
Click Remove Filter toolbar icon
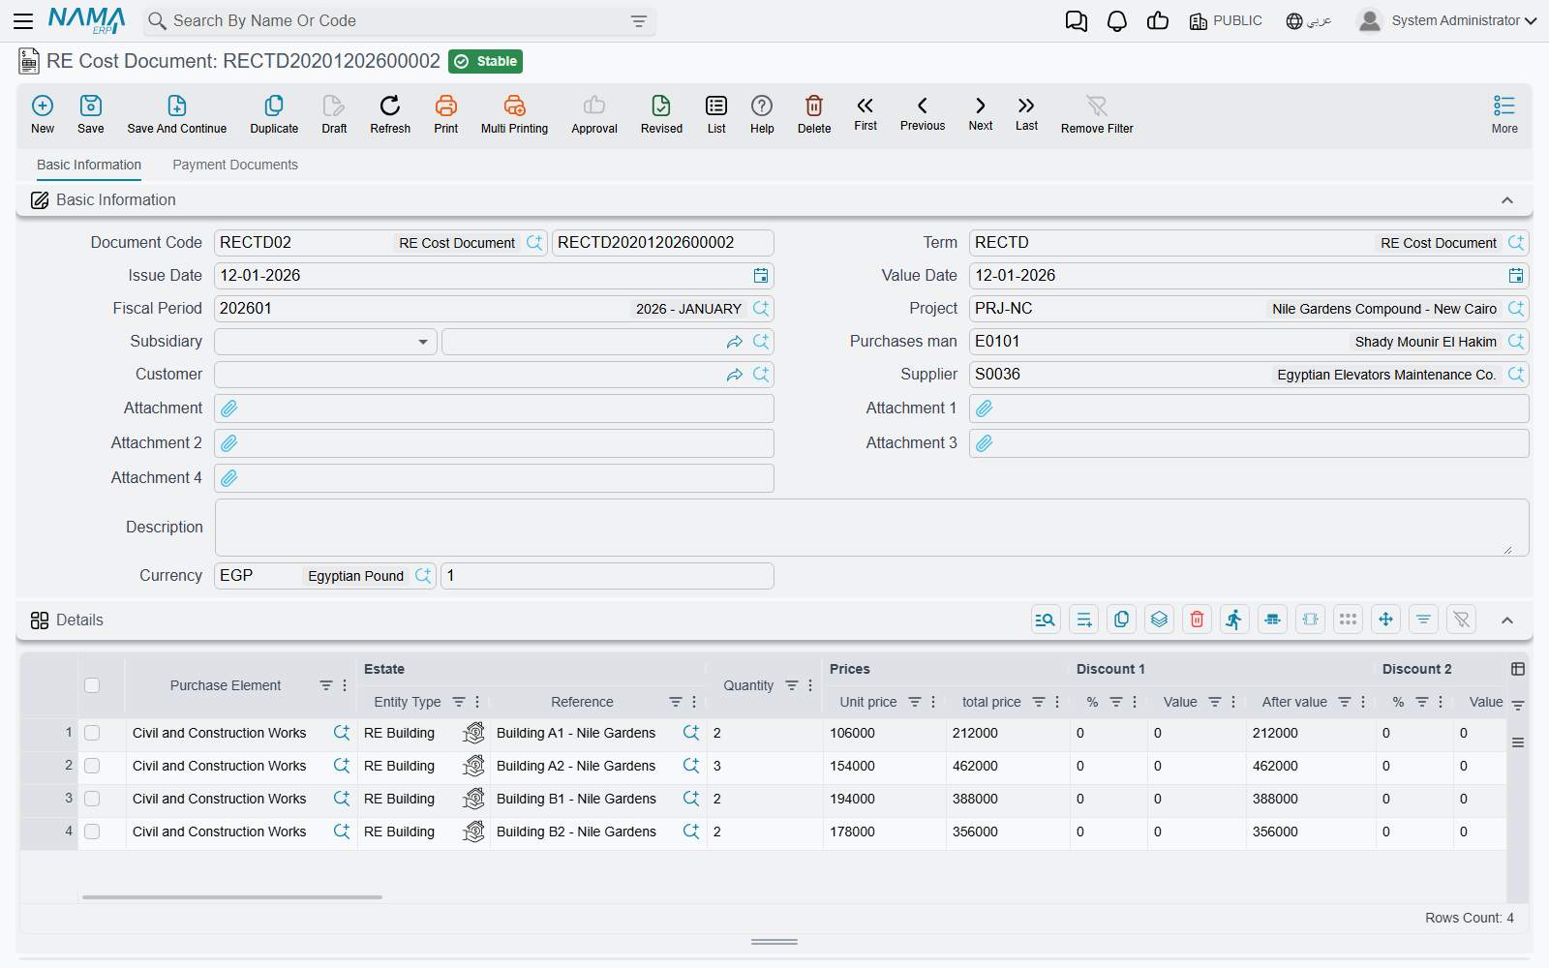(x=1097, y=113)
